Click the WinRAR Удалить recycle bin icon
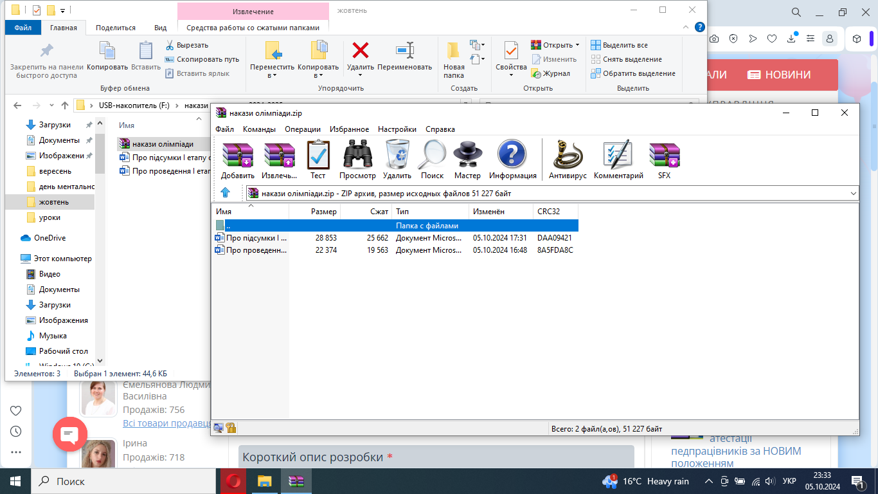Screen dimensions: 878x494 pyautogui.click(x=397, y=160)
